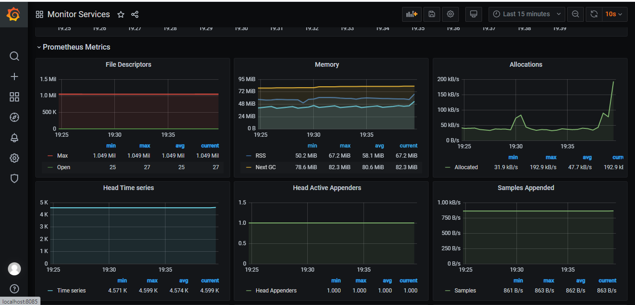
Task: Open the Help question mark icon
Action: [x=14, y=289]
